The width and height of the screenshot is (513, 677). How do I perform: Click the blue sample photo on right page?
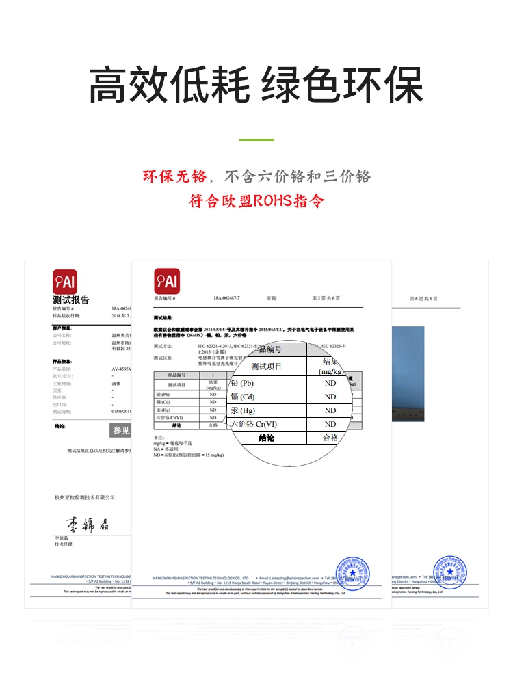pos(408,374)
